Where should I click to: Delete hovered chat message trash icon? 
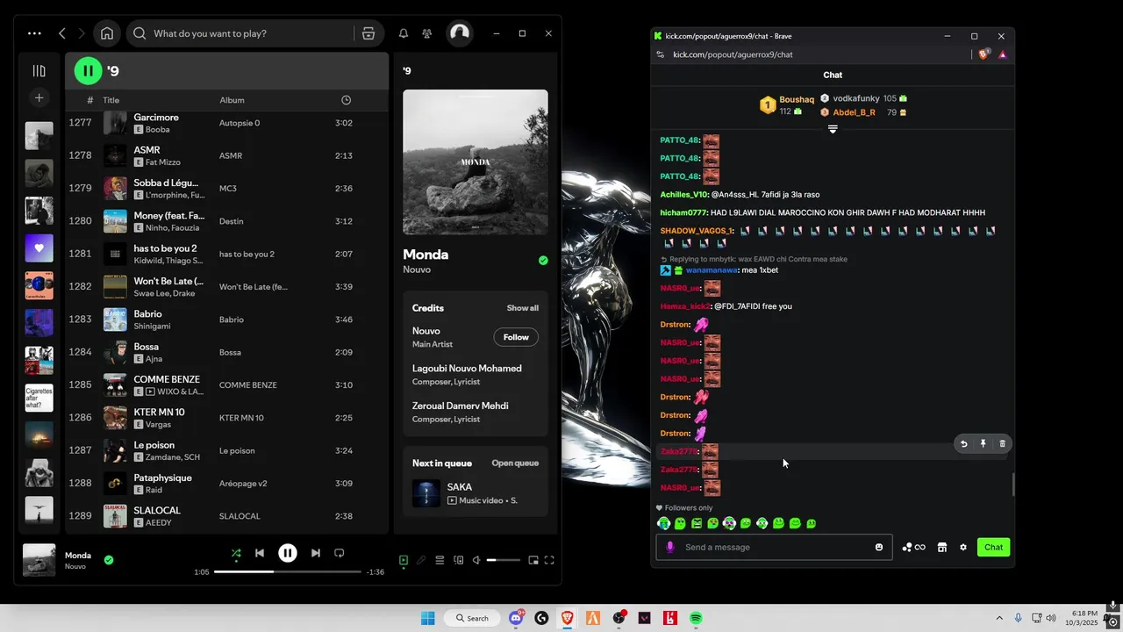pos(1002,444)
